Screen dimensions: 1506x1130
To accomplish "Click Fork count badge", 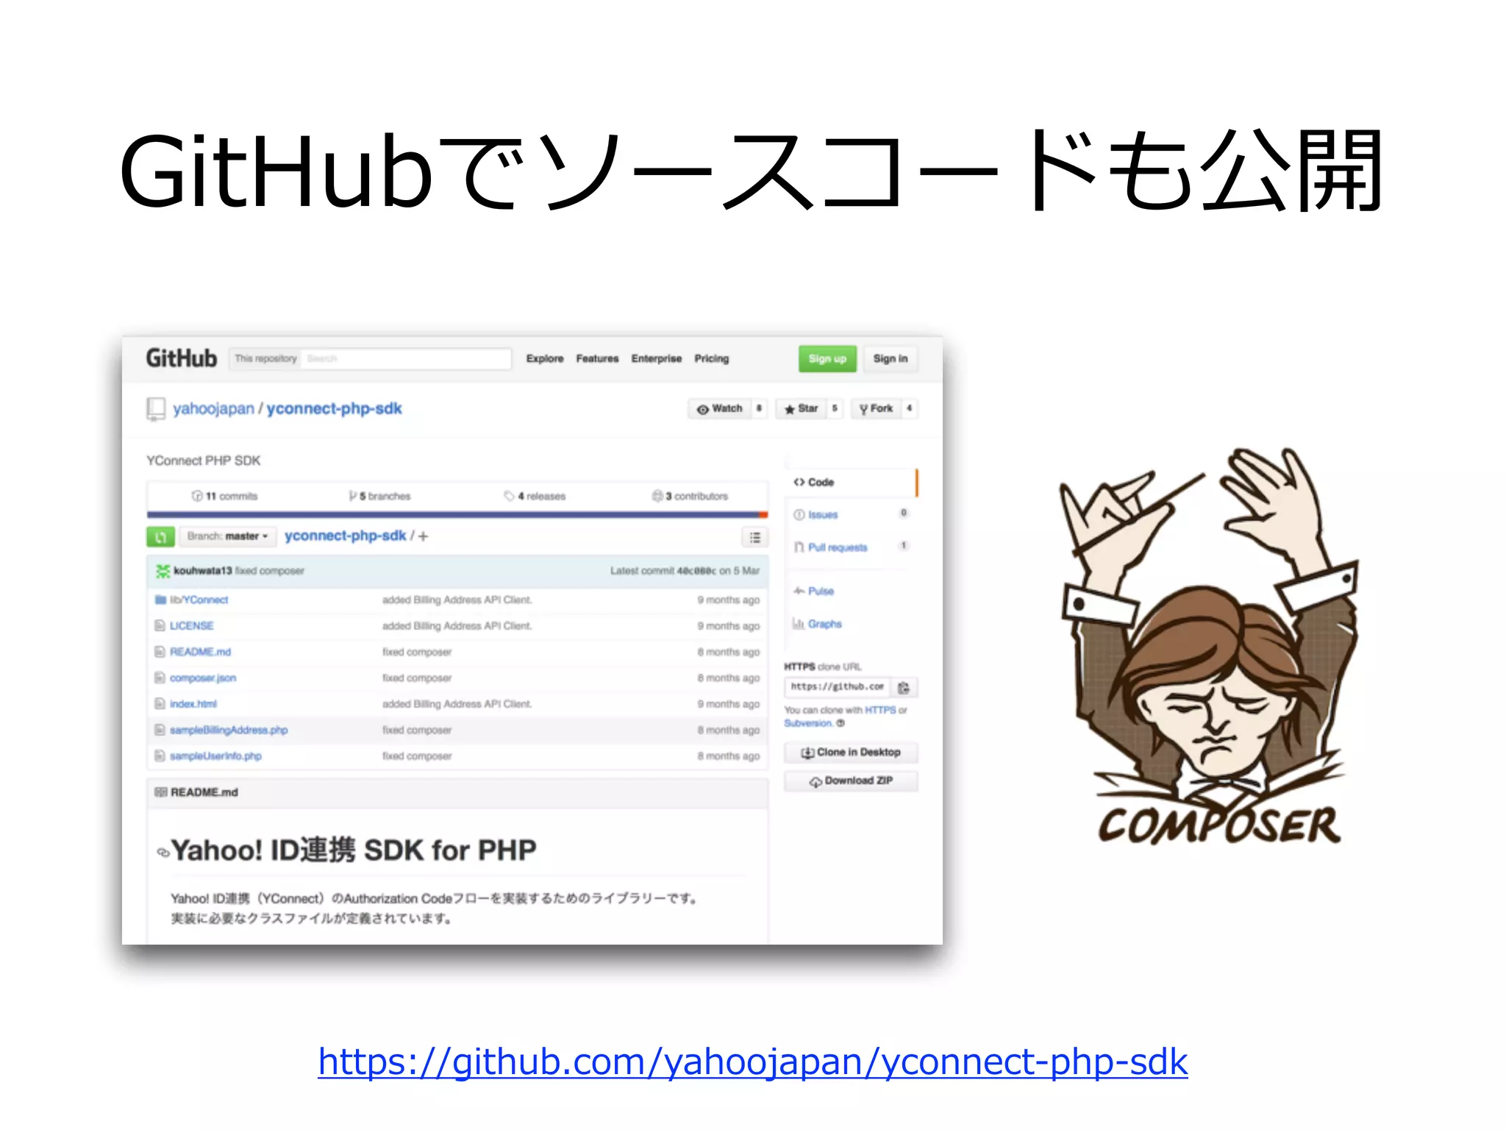I will [x=910, y=408].
